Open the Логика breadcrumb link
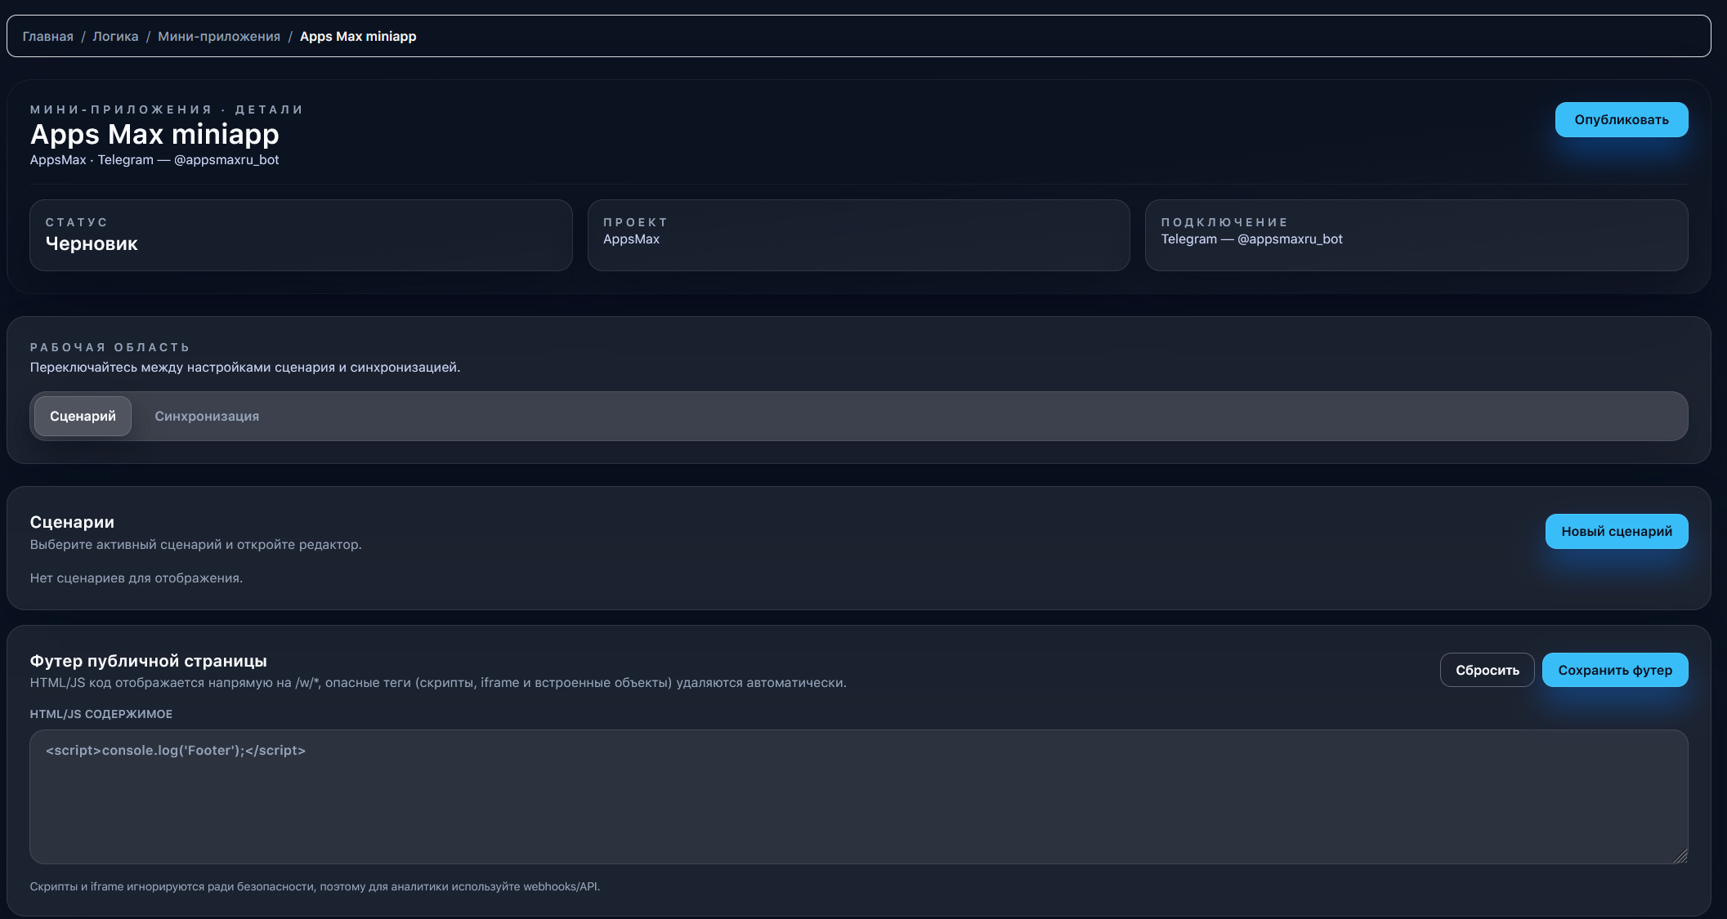This screenshot has width=1727, height=919. (x=115, y=37)
